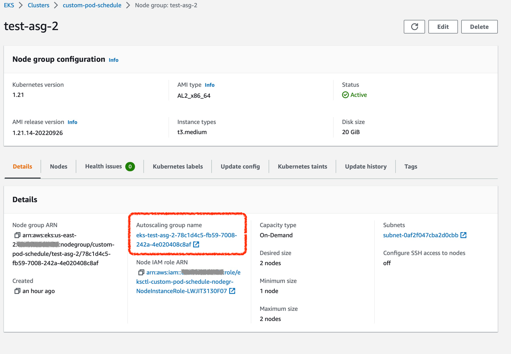Viewport: 511px width, 354px height.
Task: Click the instance type t3.medium
Action: [x=192, y=132]
